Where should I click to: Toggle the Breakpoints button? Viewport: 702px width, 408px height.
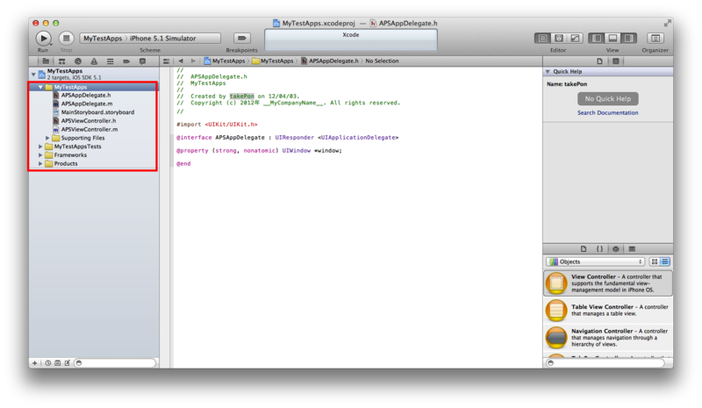pos(242,38)
